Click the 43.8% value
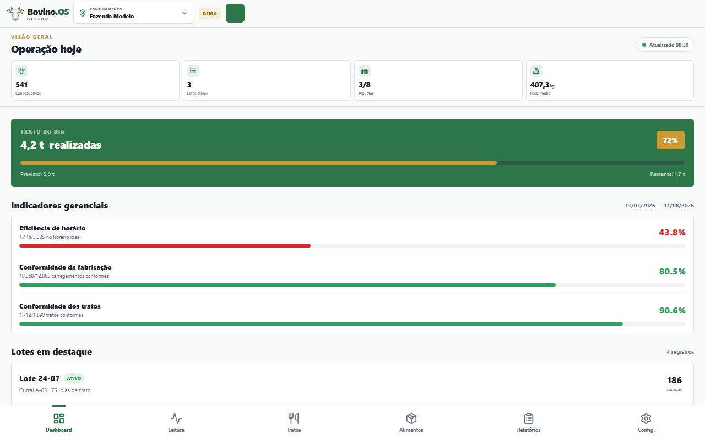The height and width of the screenshot is (440, 705). (672, 233)
